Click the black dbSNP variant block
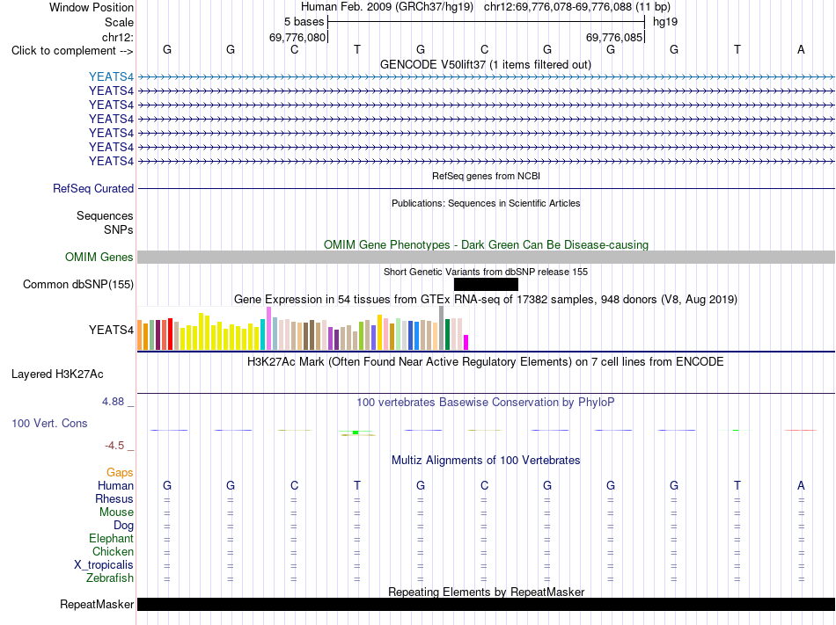The width and height of the screenshot is (836, 625). (x=486, y=284)
